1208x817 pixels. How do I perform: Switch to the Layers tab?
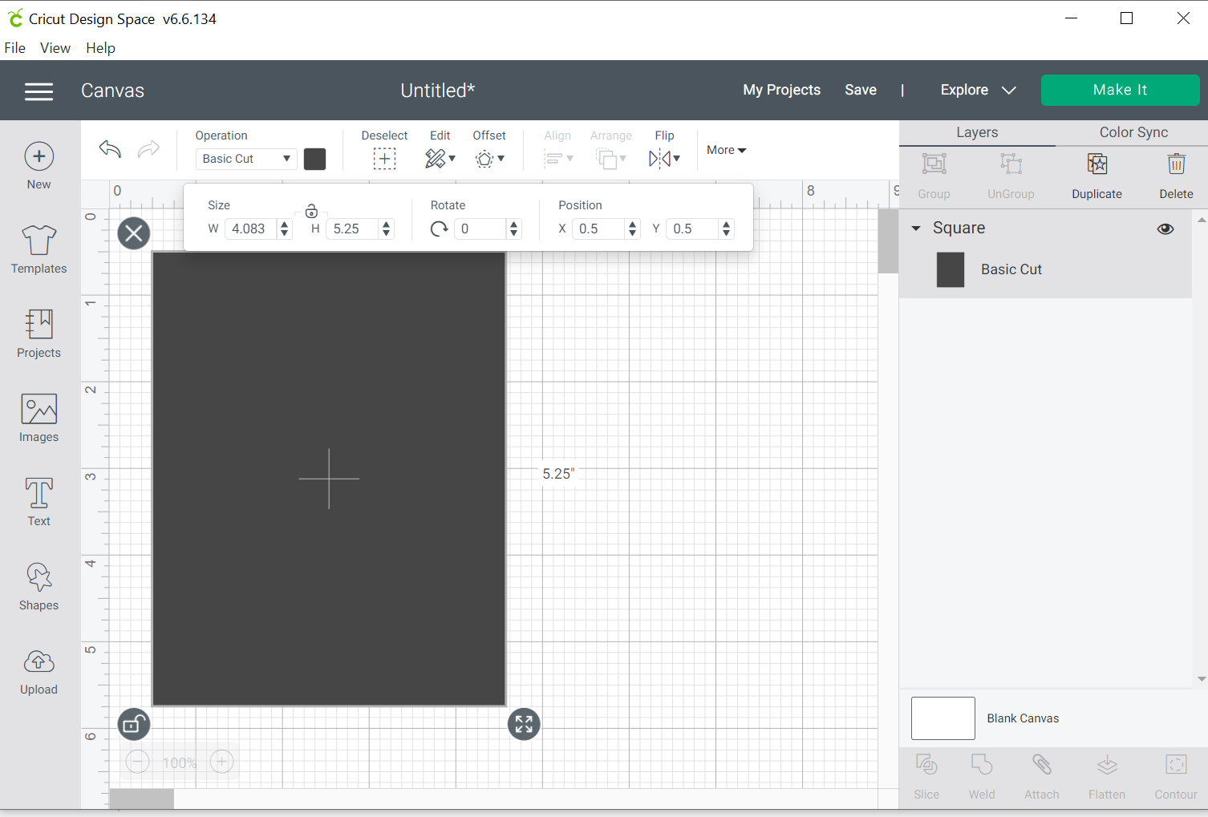[x=977, y=132]
